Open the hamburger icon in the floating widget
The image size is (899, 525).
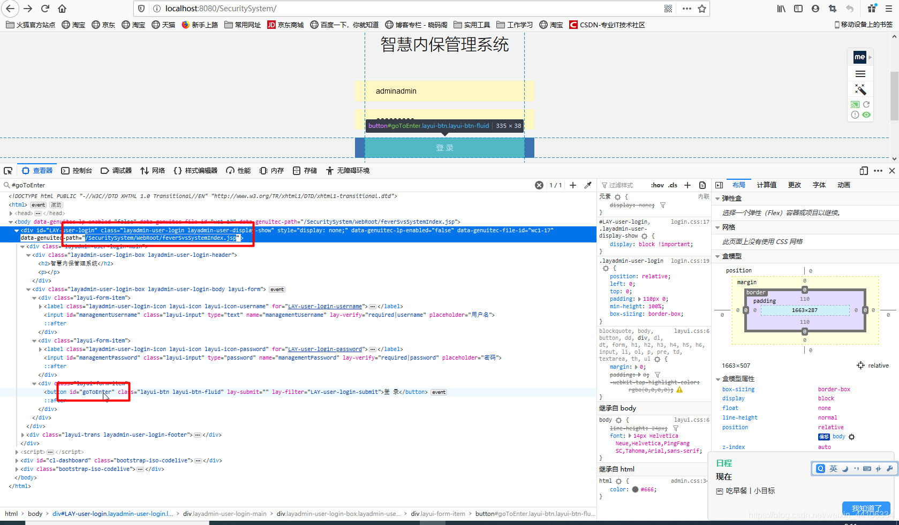(860, 74)
